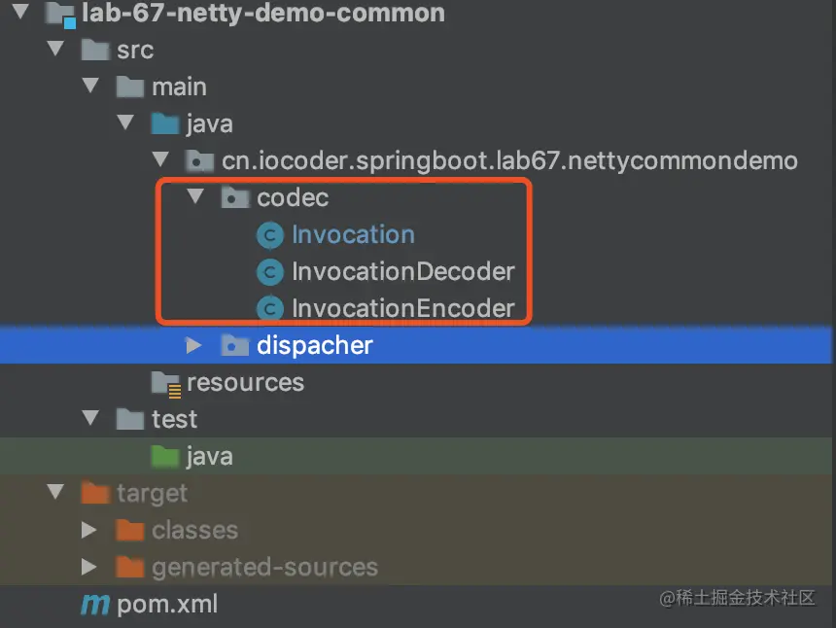This screenshot has width=836, height=628.
Task: Select the InvocationDecoder class label
Action: pyautogui.click(x=403, y=272)
